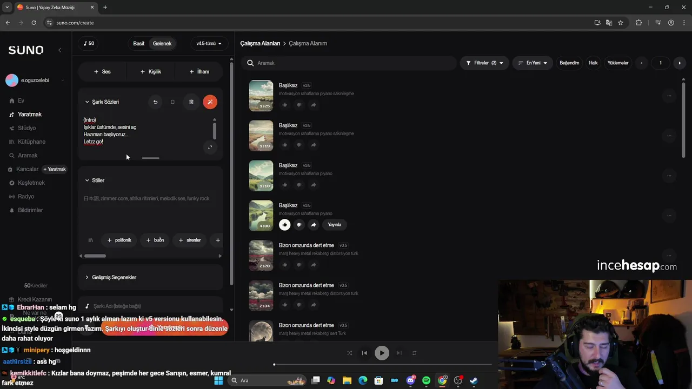Like the first Başlıksız song (1:25)
Viewport: 692px width, 389px height.
pos(285,105)
